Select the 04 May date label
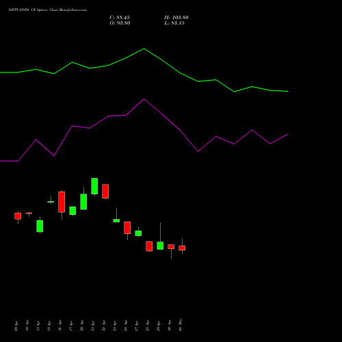342x342 pixels. (181, 325)
